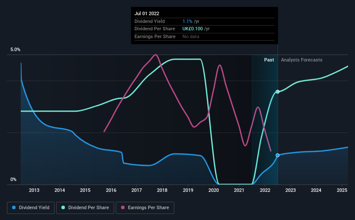The image size is (355, 220).
Task: Click the blue Dividend Yield legend dot
Action: click(x=14, y=207)
